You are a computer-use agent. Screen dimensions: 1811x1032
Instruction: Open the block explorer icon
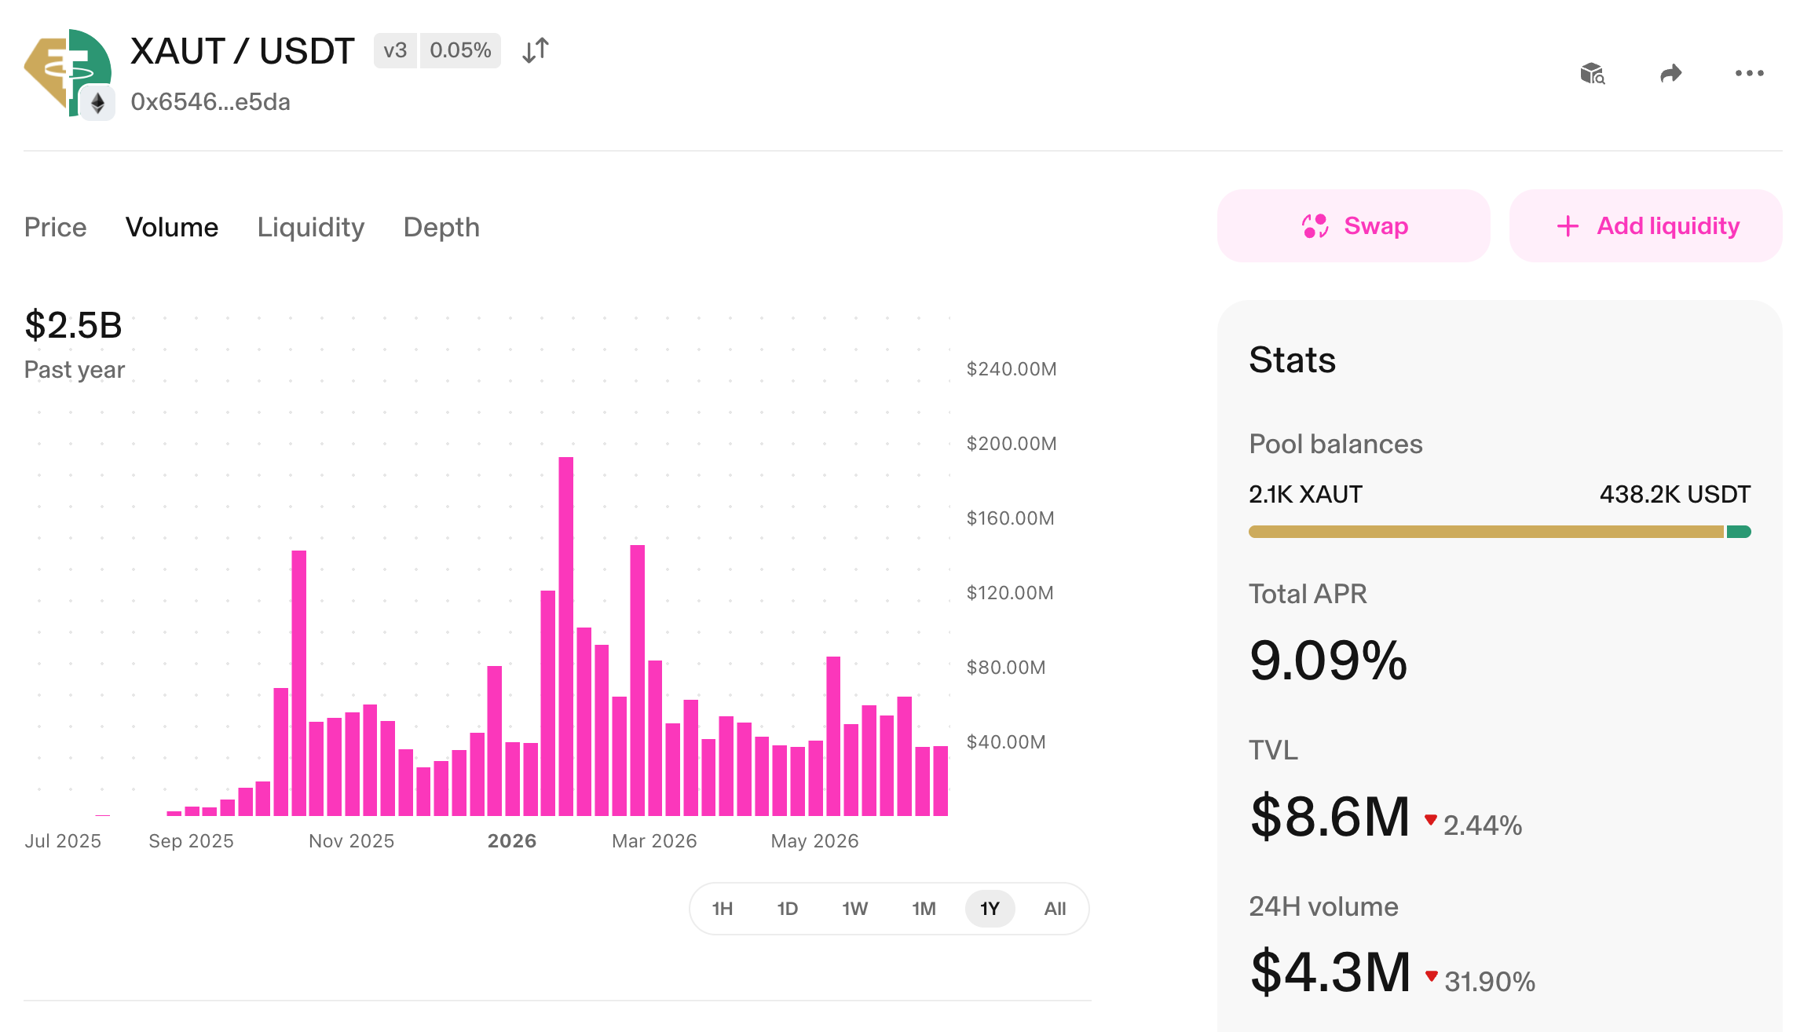pyautogui.click(x=1593, y=74)
